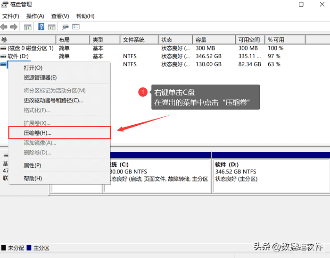Sort by the % 可用 column header
330x258 pixels.
[x=285, y=40]
